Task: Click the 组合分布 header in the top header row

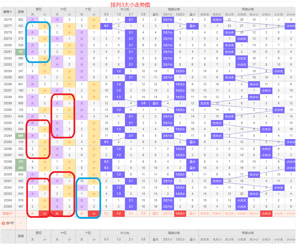Action: click(174, 9)
